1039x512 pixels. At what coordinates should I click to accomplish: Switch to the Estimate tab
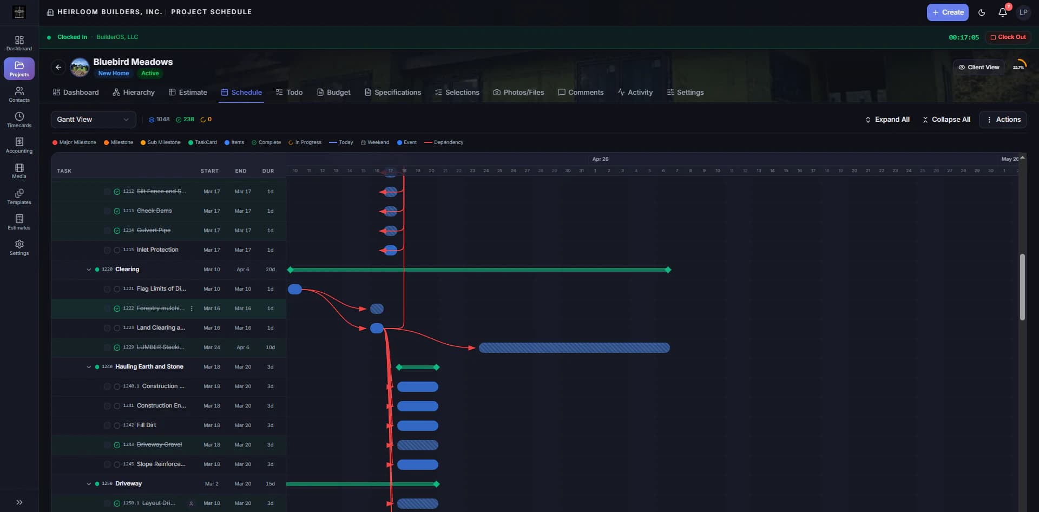[188, 93]
